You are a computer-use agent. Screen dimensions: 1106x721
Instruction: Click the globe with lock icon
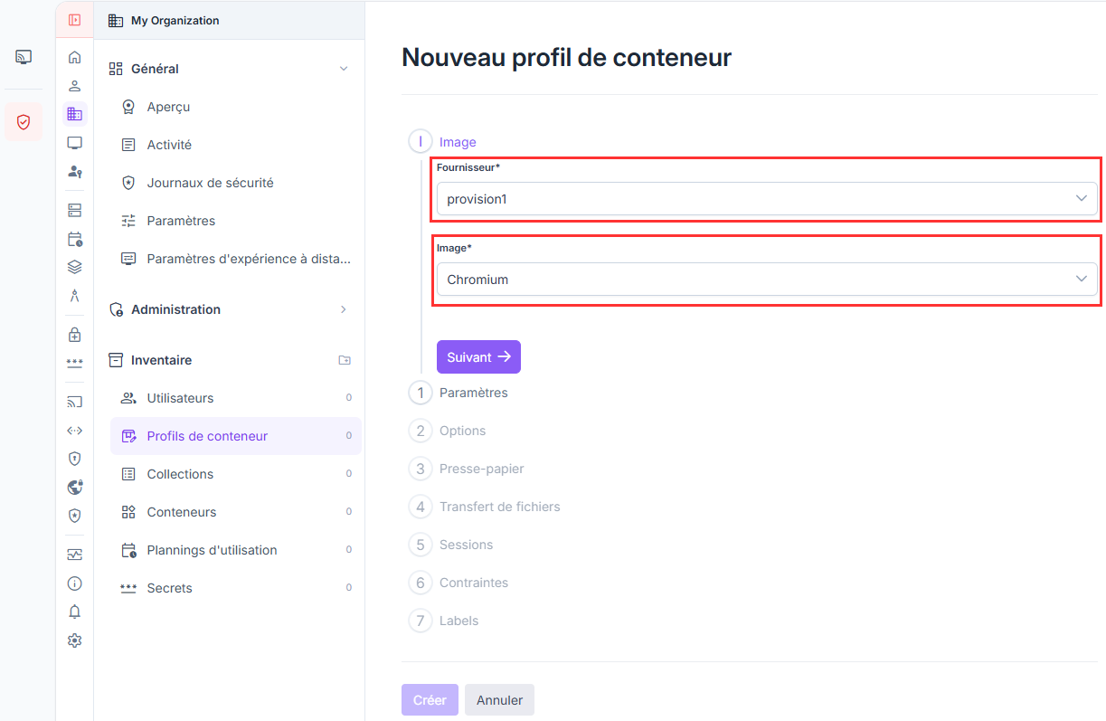tap(74, 488)
